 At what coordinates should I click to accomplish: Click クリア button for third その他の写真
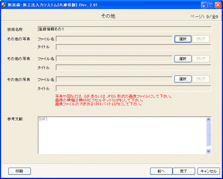(x=201, y=79)
